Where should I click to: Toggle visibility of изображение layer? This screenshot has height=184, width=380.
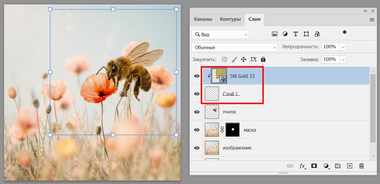[x=197, y=148]
